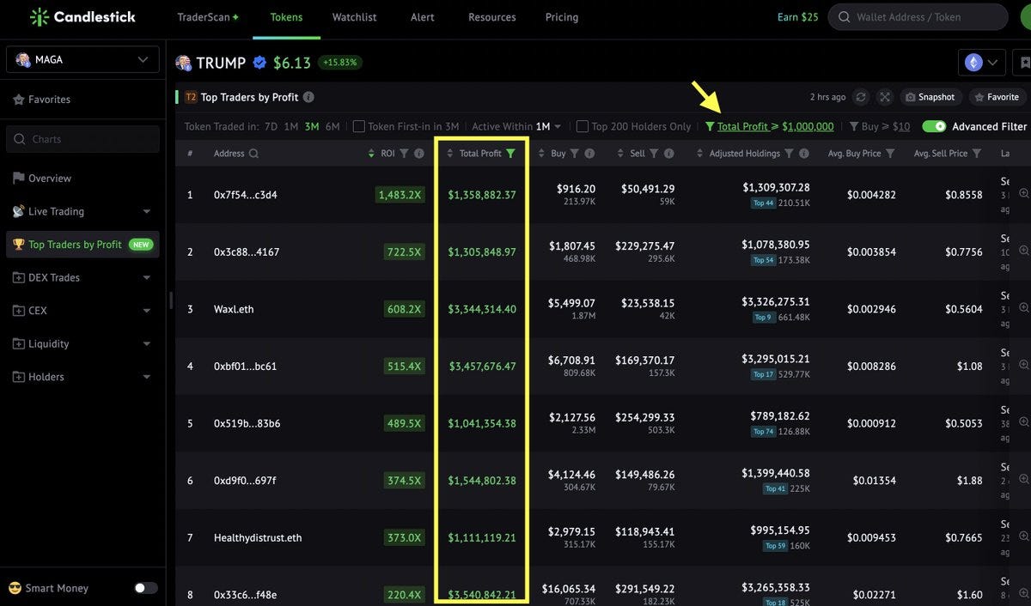Screen dimensions: 1031x606
Task: Click the Candlestick logo
Action: (82, 17)
